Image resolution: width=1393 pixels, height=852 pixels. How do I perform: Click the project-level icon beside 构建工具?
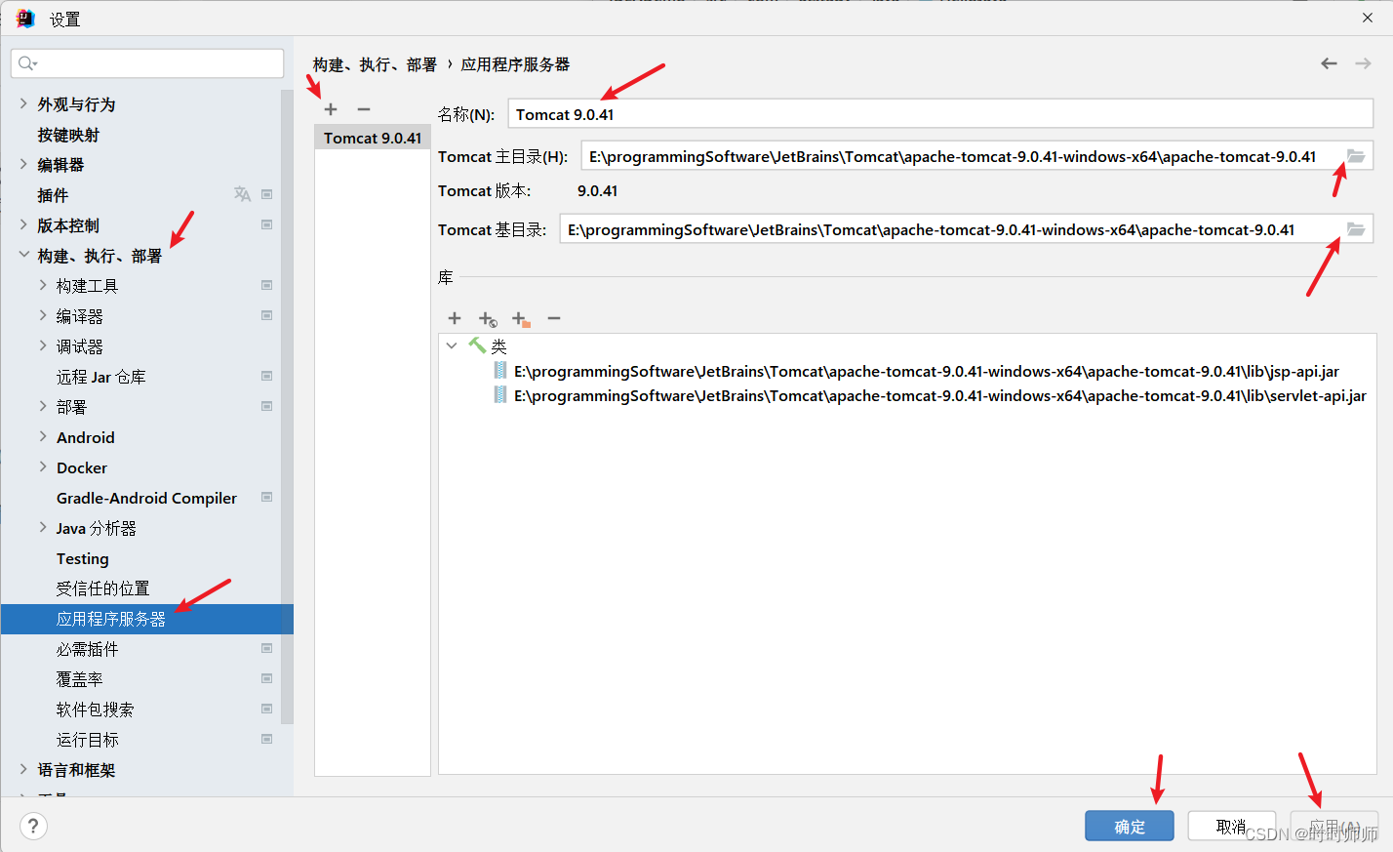point(266,285)
